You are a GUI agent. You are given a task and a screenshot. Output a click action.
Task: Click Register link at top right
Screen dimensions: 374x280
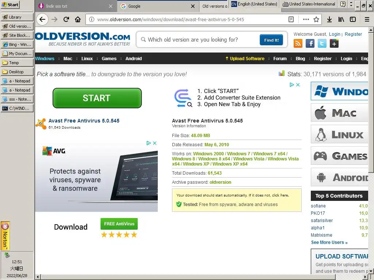(353, 34)
